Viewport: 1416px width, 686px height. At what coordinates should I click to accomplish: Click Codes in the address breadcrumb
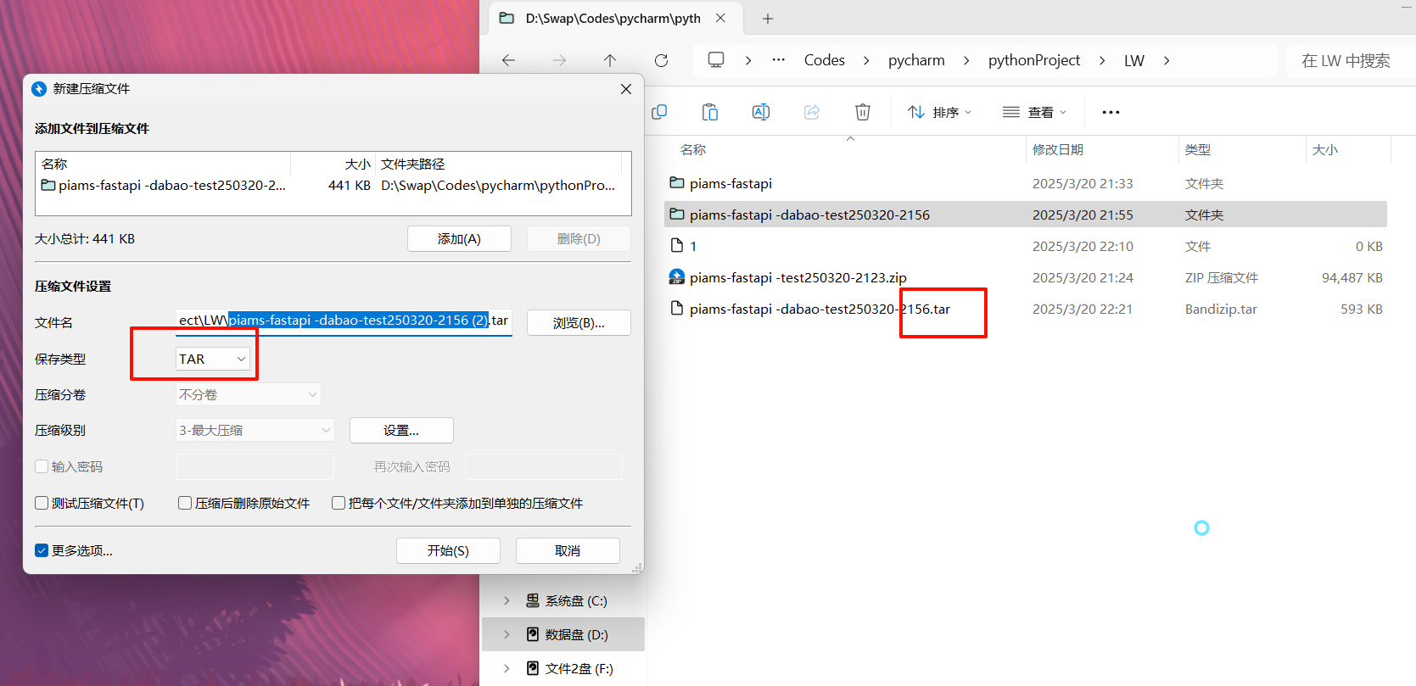pyautogui.click(x=825, y=60)
